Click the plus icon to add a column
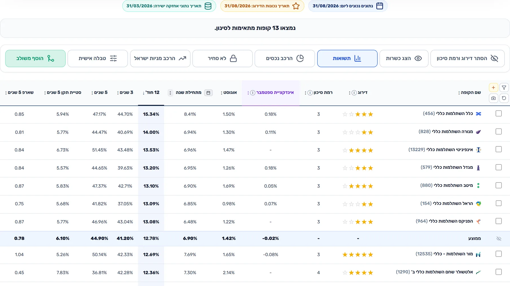 click(493, 88)
